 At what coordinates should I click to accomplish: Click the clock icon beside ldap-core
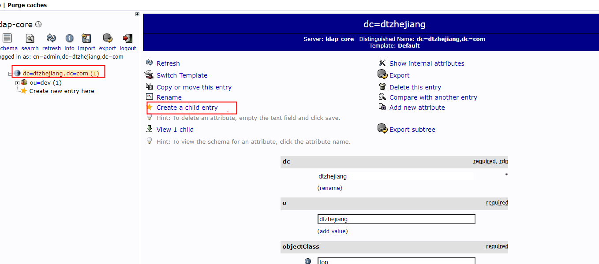click(x=38, y=24)
